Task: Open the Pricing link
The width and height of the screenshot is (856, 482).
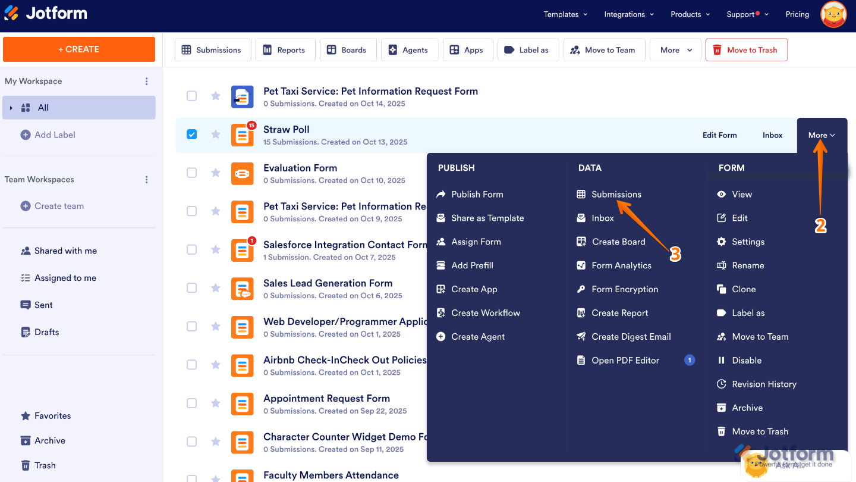Action: tap(797, 14)
